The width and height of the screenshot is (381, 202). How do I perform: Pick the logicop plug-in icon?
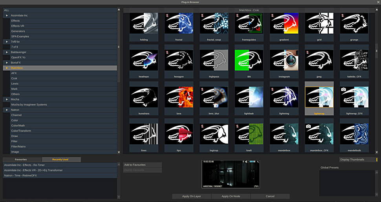214,134
